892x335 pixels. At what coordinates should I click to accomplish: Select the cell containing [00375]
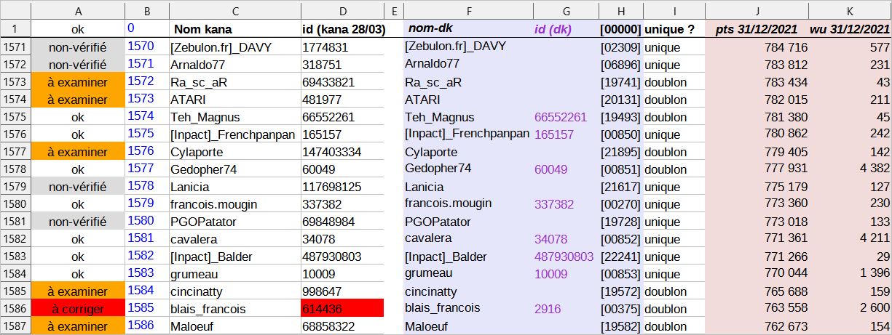click(x=620, y=309)
